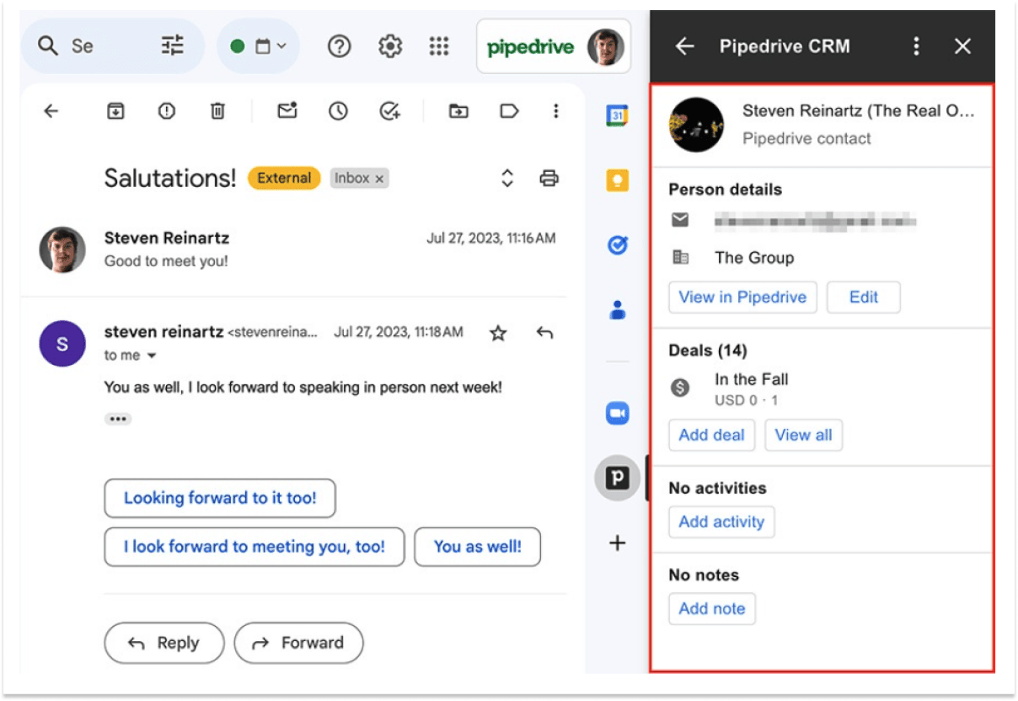The image size is (1018, 701).
Task: Show trimmed content via the ellipsis
Action: (x=118, y=419)
